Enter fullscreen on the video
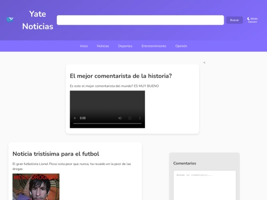267x200 pixels. 130,118
